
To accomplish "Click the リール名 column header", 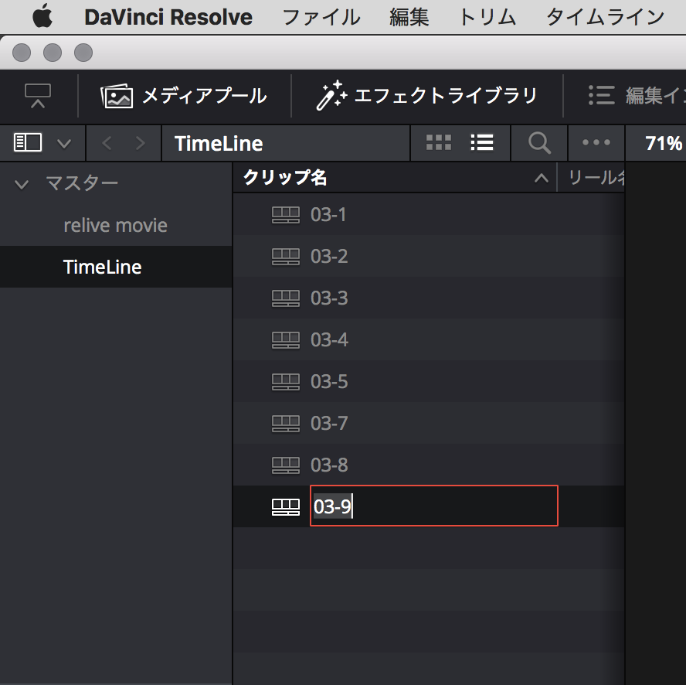I will (596, 177).
